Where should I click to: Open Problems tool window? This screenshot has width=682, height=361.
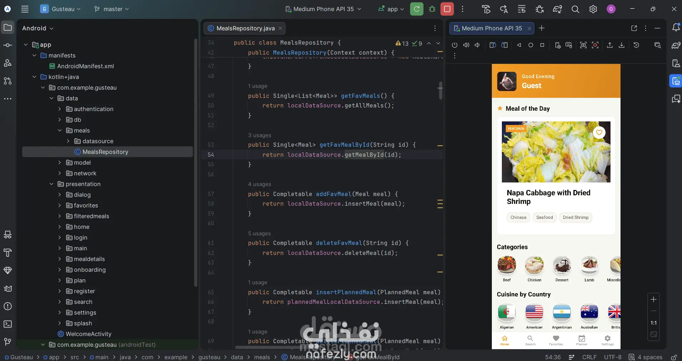click(8, 306)
